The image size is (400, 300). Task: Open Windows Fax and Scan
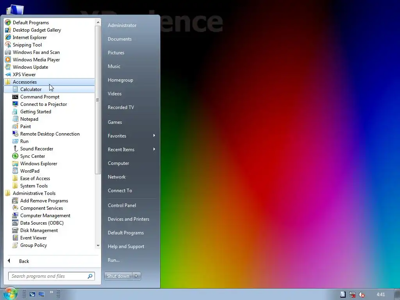pos(49,52)
